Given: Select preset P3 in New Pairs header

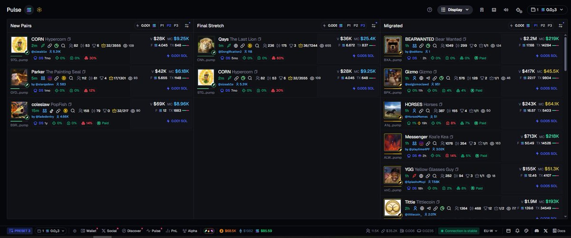Looking at the screenshot, I should (176, 25).
